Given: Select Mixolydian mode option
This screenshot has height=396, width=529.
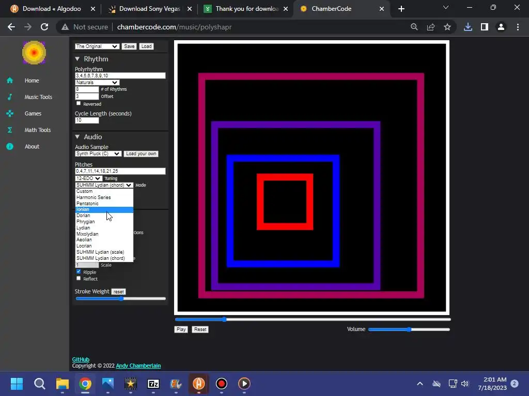Looking at the screenshot, I should click(104, 234).
